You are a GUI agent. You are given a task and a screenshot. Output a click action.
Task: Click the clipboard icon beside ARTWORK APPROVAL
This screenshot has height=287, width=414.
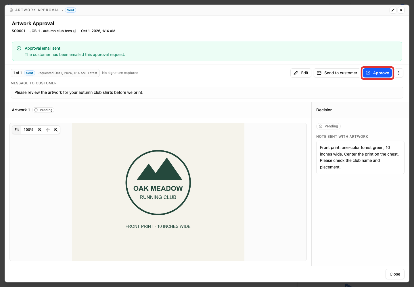(x=11, y=10)
